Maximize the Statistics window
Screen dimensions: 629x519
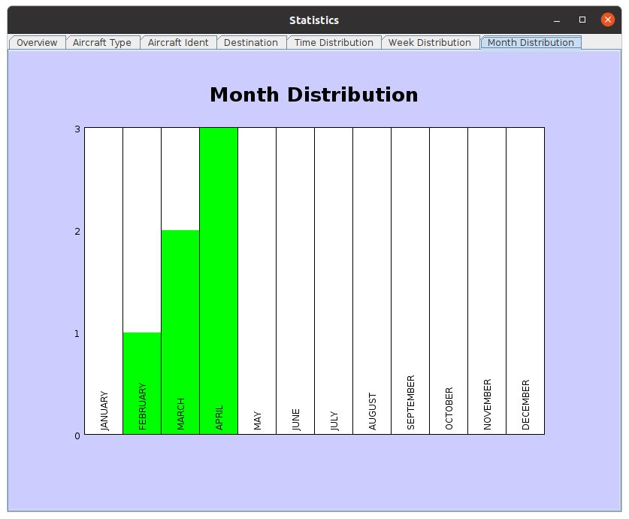click(x=582, y=20)
